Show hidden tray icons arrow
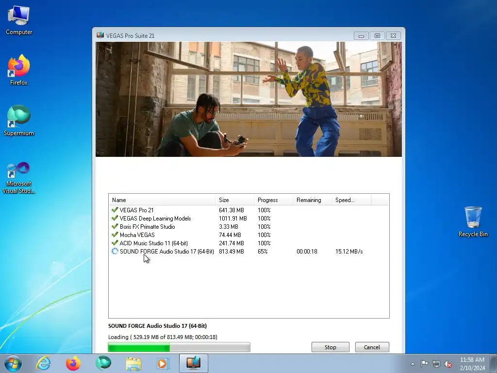This screenshot has width=497, height=373. click(x=413, y=364)
